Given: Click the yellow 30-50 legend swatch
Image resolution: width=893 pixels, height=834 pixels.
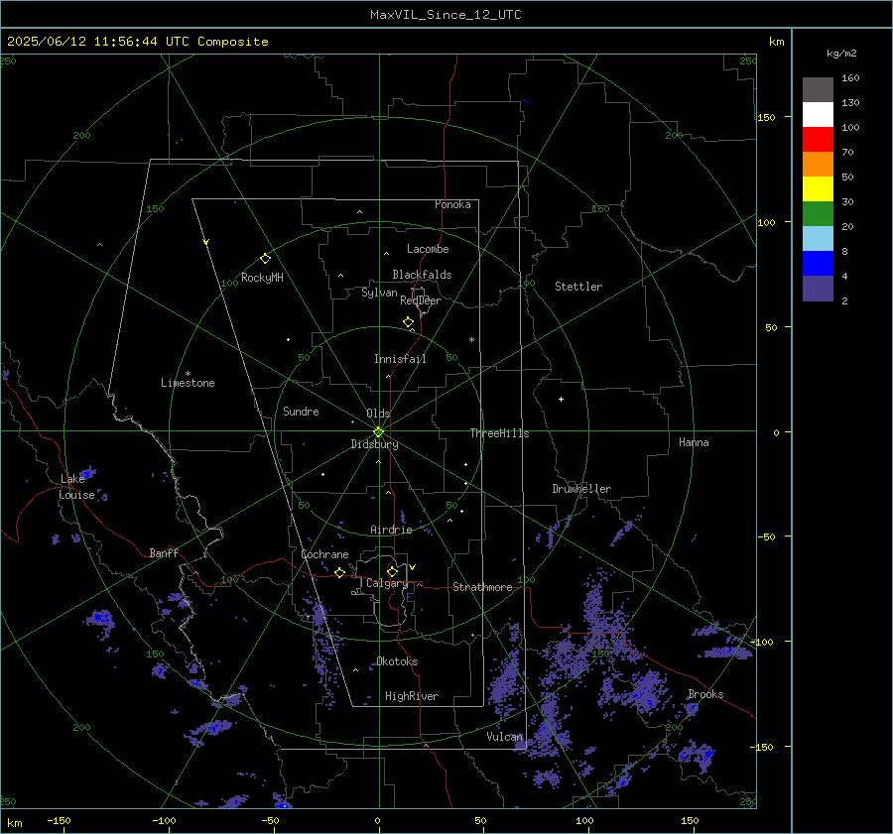Looking at the screenshot, I should 818,189.
